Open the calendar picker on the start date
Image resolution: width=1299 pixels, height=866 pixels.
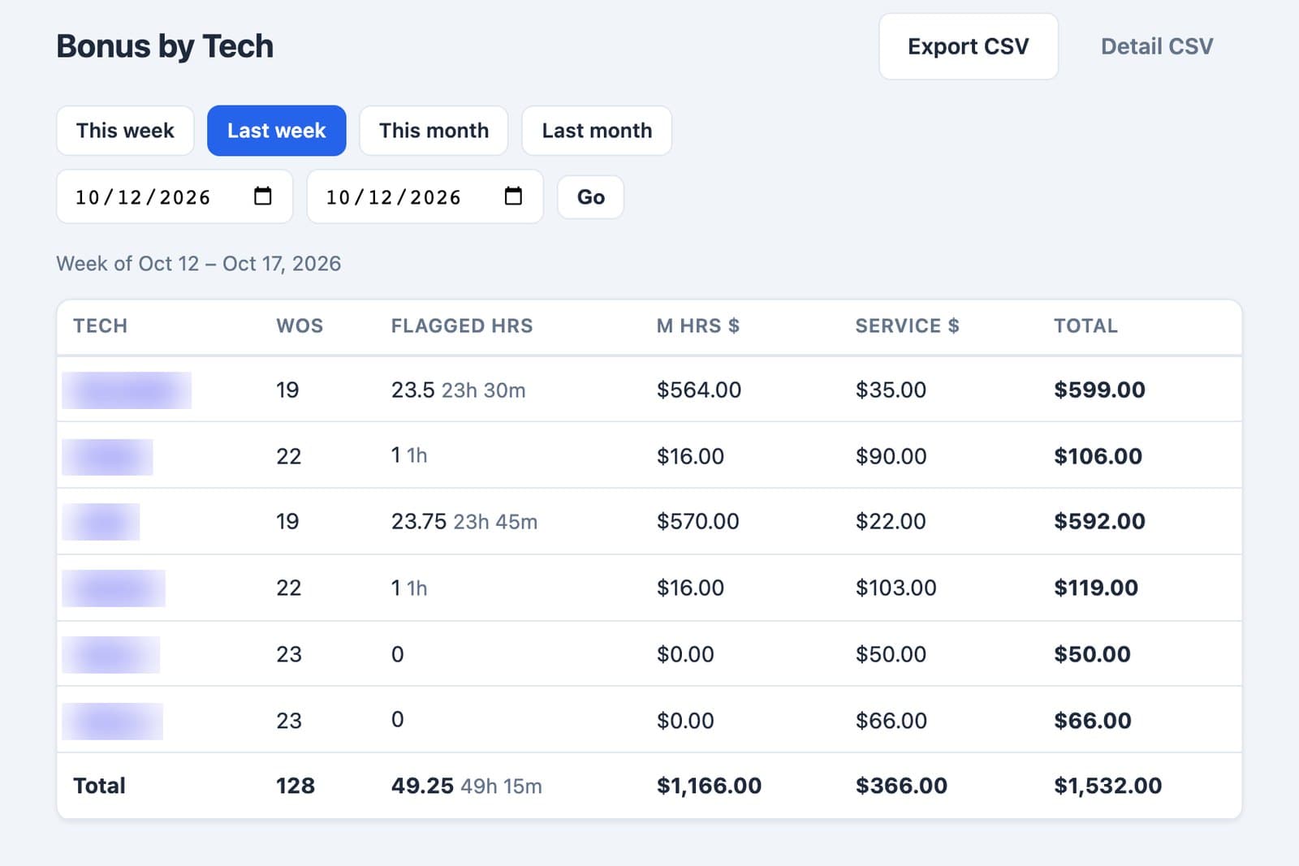[262, 196]
